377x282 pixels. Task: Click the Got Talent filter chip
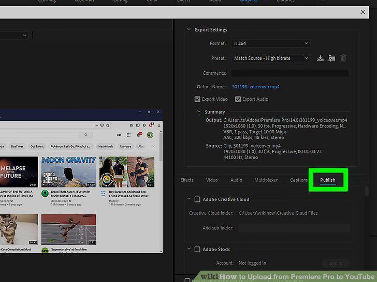(37, 146)
